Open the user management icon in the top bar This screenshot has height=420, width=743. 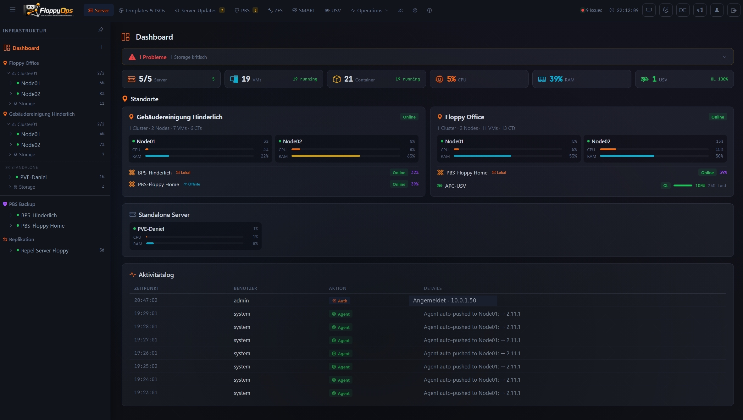pos(400,10)
